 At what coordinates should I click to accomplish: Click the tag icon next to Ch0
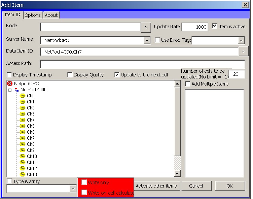pyautogui.click(x=23, y=96)
